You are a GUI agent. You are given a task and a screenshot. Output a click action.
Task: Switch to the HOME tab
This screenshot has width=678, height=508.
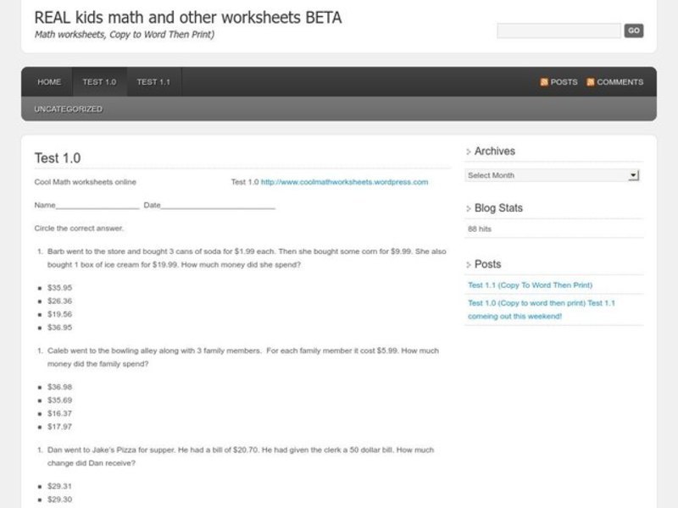(48, 81)
